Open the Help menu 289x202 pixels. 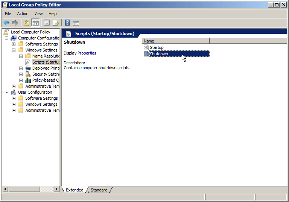click(x=53, y=14)
